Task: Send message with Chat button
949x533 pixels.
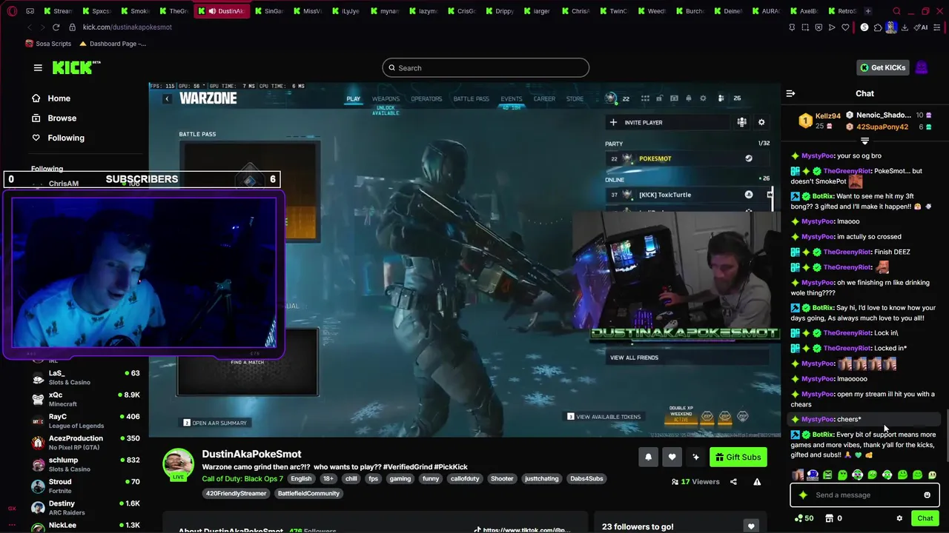Action: (925, 518)
